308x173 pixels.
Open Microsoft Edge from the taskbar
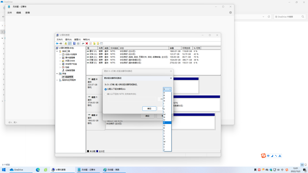point(38,170)
